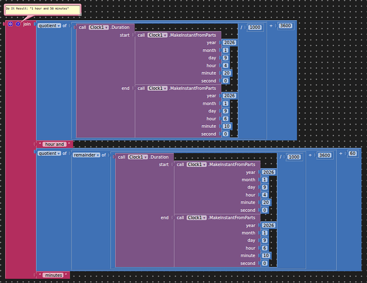Open Clock1 dropdown in remainder's start MakeInstantFromParts
367x283 pixels.
(196, 164)
